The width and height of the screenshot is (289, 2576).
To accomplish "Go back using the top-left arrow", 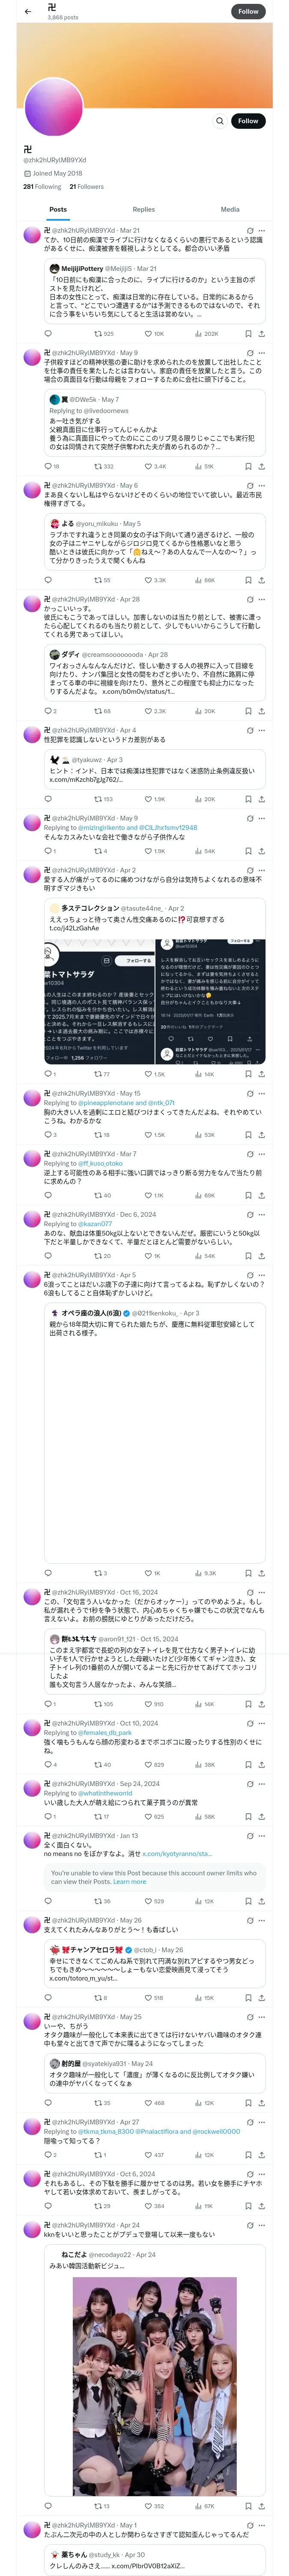I will 27,12.
